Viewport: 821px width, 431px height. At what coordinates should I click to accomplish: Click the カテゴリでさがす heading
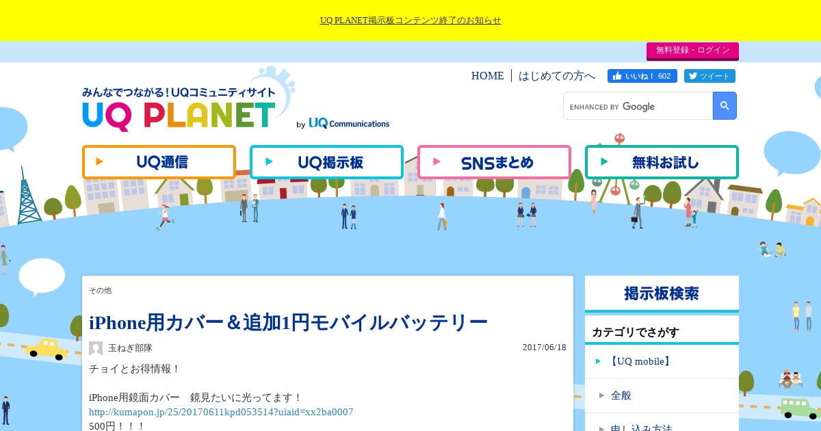[x=636, y=332]
